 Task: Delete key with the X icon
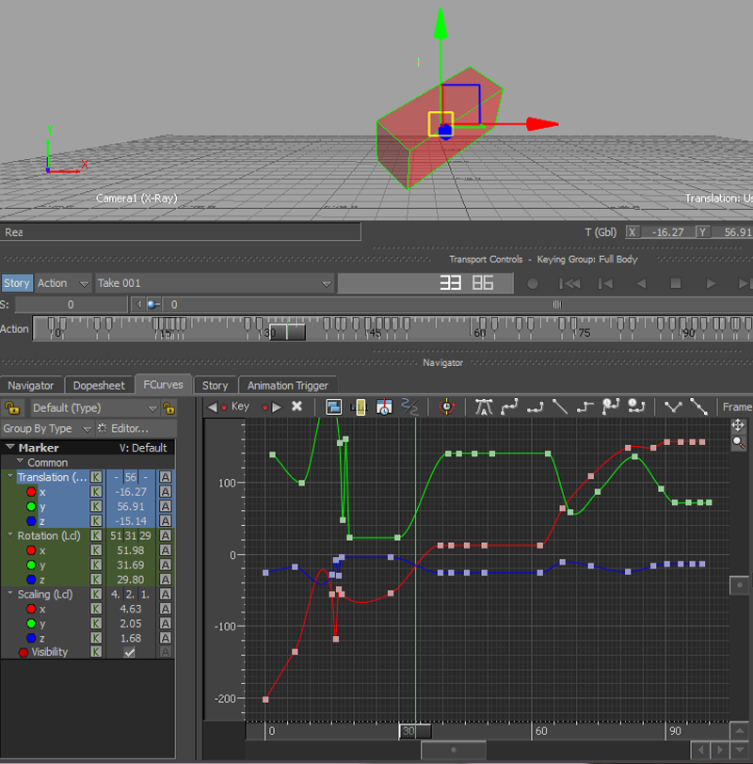(296, 406)
